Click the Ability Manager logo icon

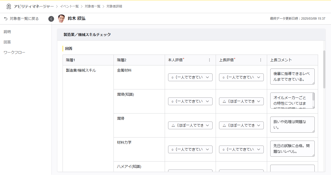9,6
